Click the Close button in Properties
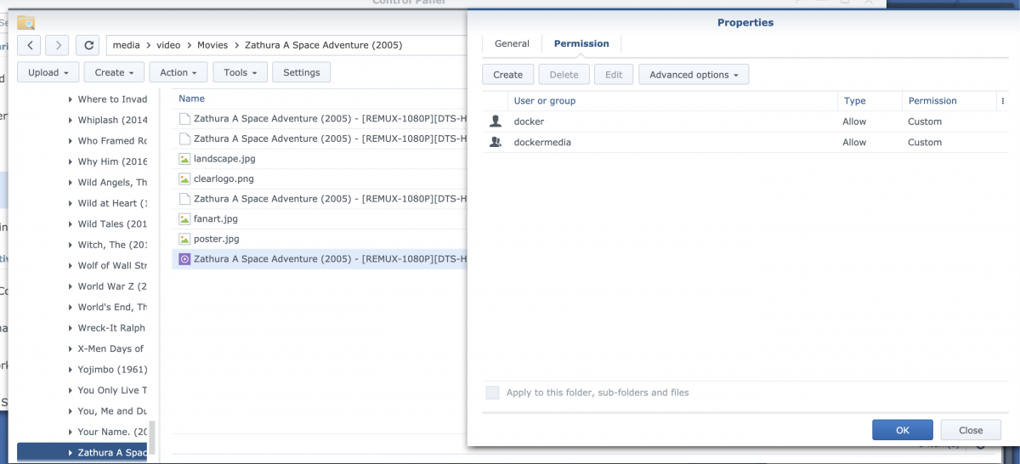Screen dimensions: 1020x464 tap(971, 430)
